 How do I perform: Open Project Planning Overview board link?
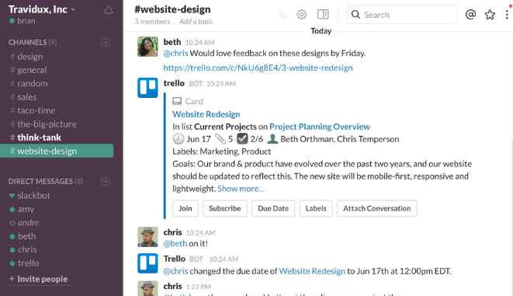(x=320, y=127)
